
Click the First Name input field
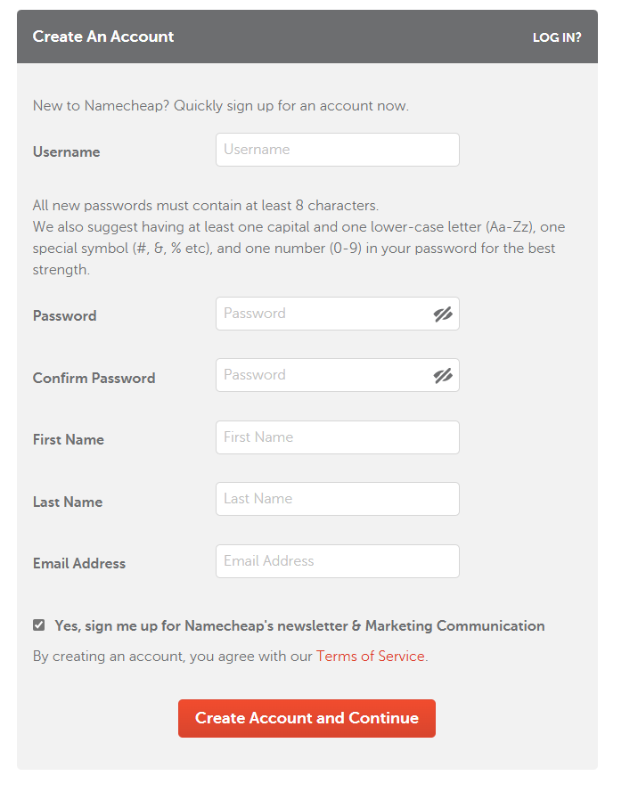coord(337,437)
